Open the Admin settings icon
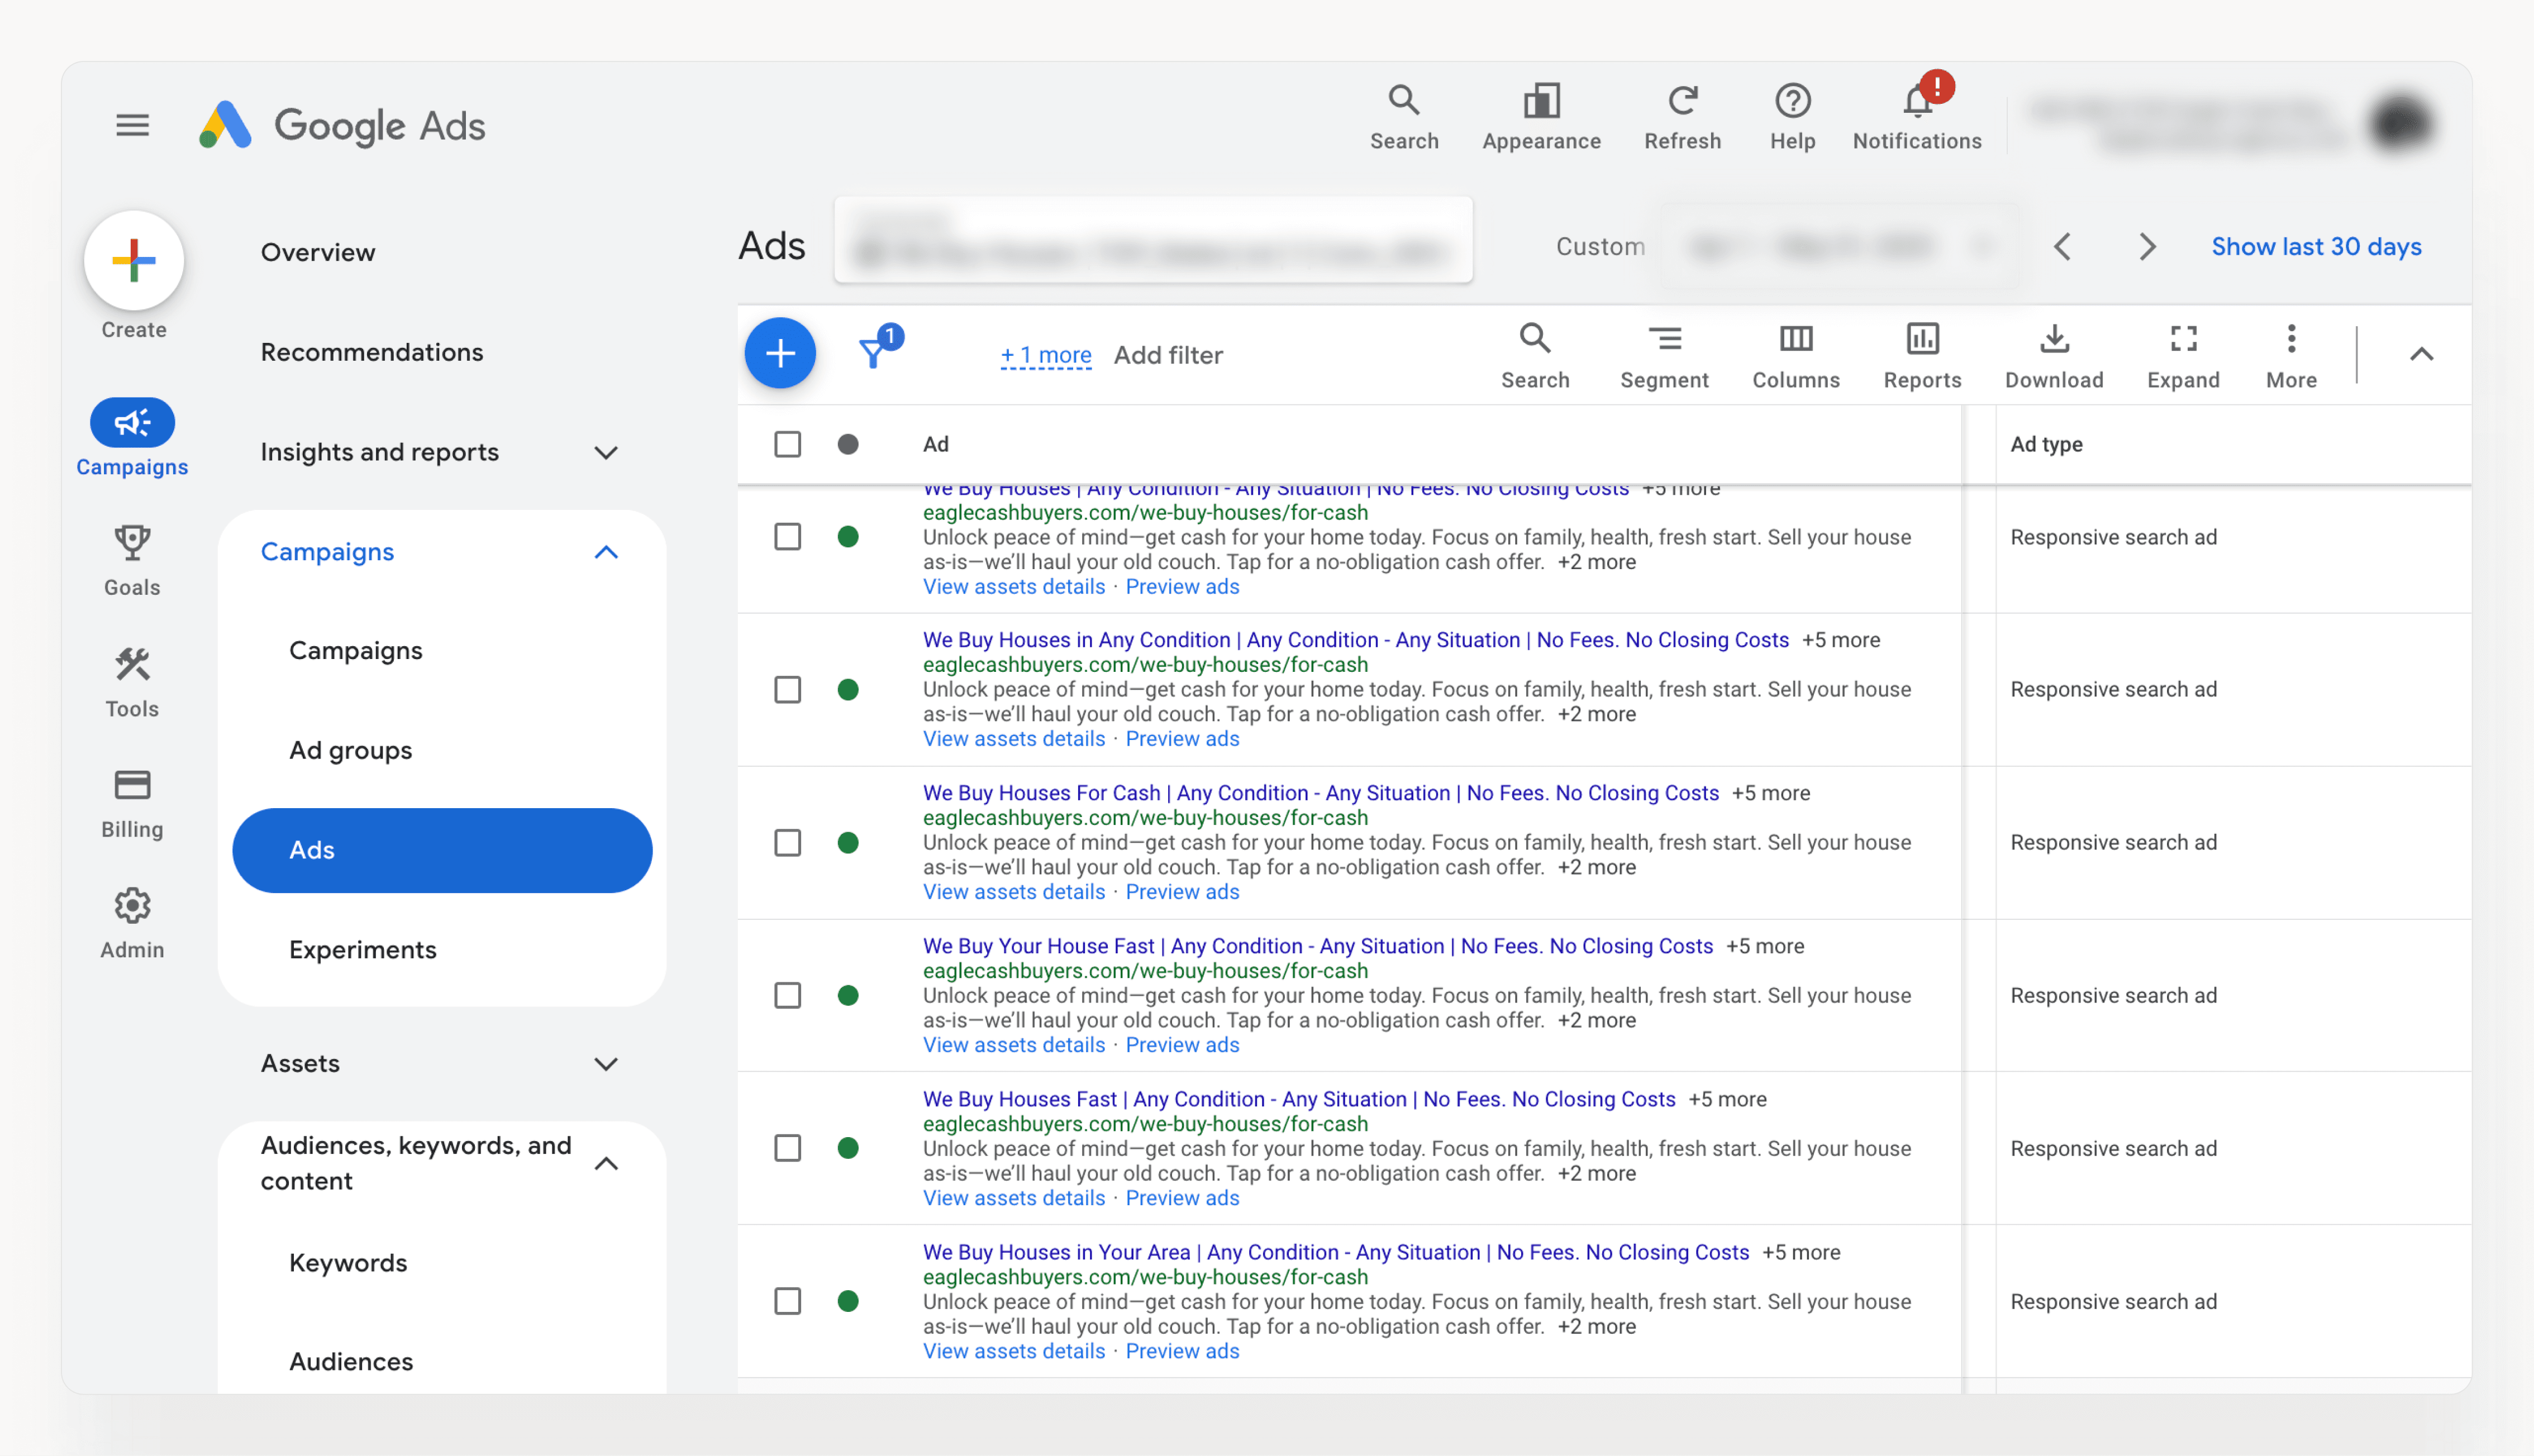This screenshot has height=1456, width=2534. click(x=131, y=904)
